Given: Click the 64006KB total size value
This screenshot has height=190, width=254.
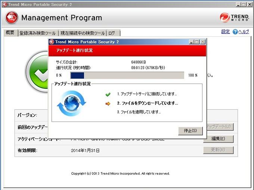Looking at the screenshot, I should [x=139, y=62].
